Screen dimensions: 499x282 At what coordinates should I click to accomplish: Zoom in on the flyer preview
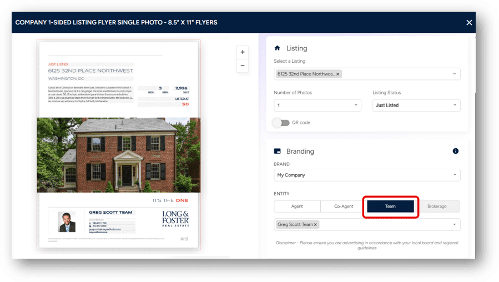(242, 52)
